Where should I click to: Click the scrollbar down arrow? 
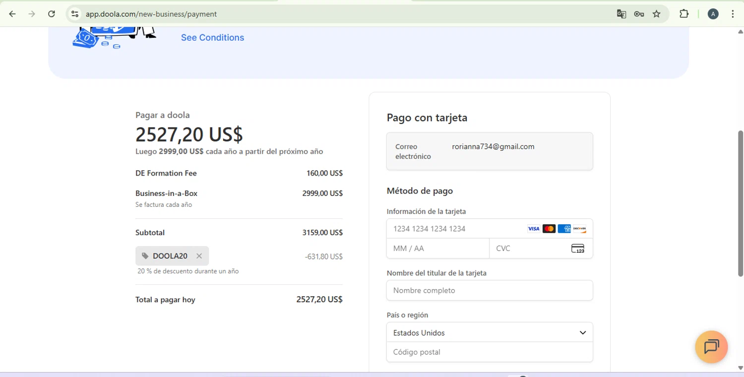coord(741,368)
